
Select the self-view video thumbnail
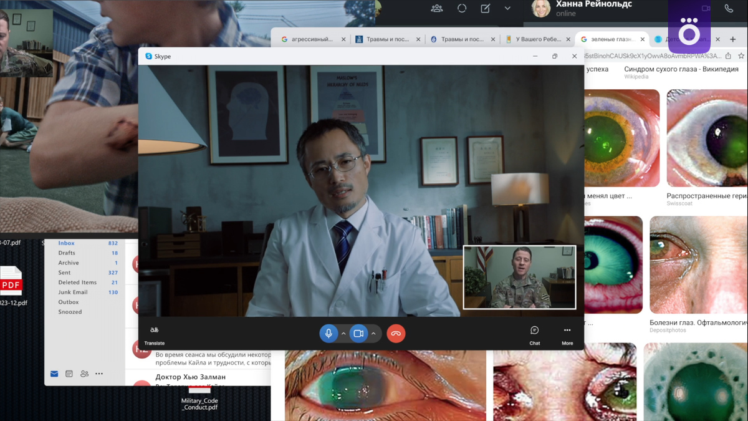[x=519, y=277]
